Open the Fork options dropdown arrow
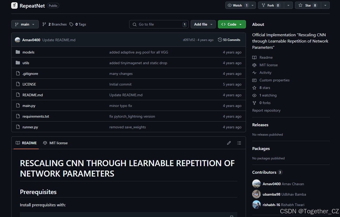340x217 pixels. [x=288, y=5]
